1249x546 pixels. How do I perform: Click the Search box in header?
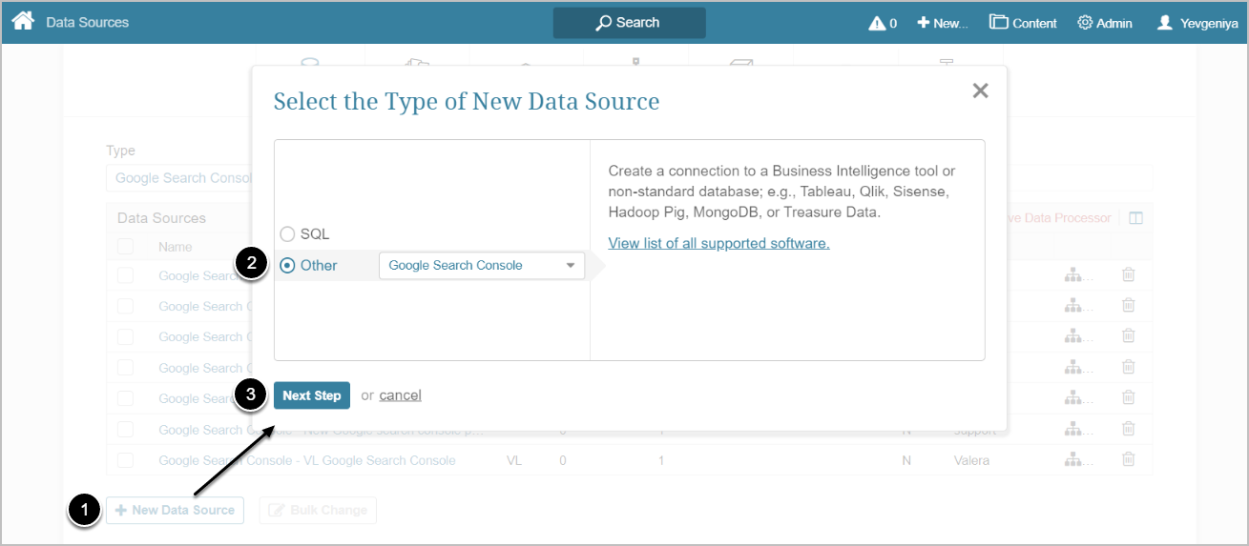coord(629,23)
